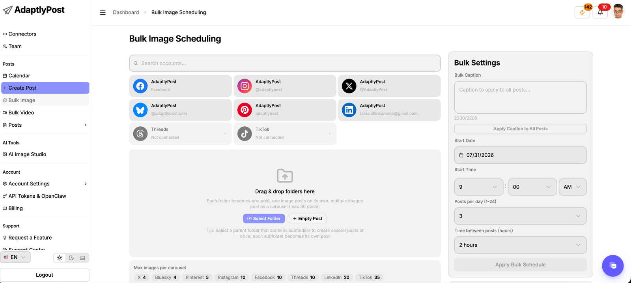Focus the Bulk Caption text area
Image resolution: width=631 pixels, height=283 pixels.
(x=520, y=97)
